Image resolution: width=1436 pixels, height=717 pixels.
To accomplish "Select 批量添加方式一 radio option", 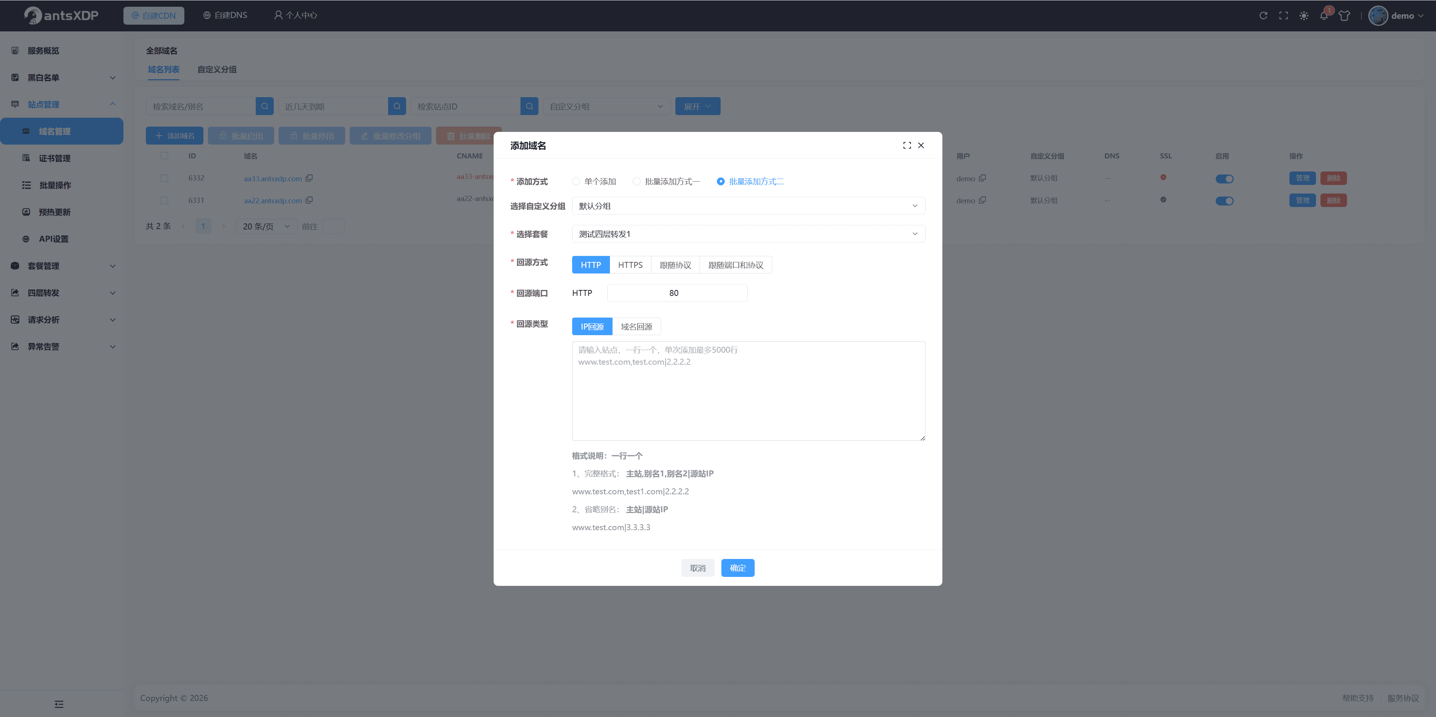I will click(x=666, y=182).
